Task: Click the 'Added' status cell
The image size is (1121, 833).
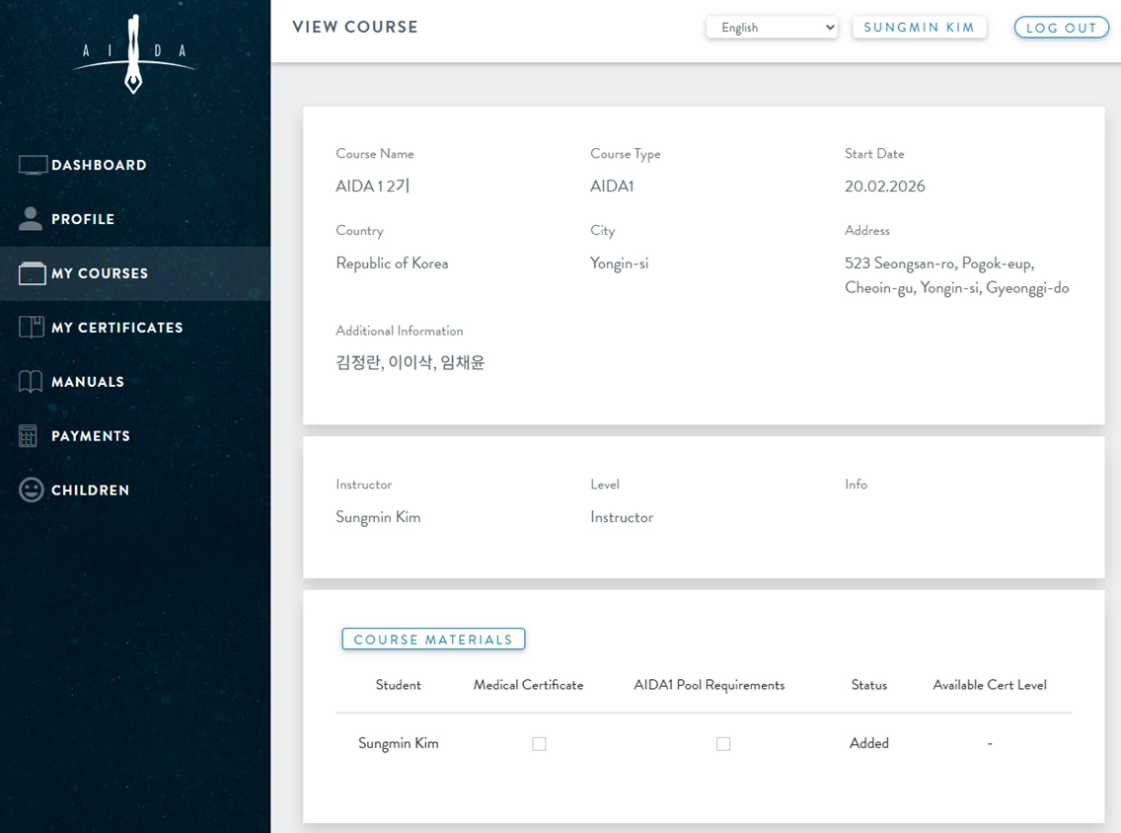Action: click(869, 743)
